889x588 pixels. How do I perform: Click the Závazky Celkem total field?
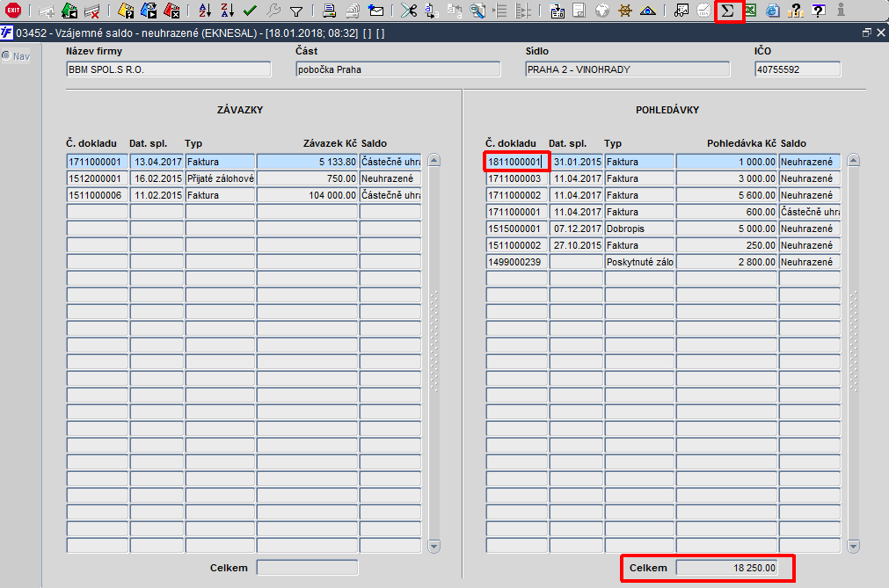click(x=307, y=568)
